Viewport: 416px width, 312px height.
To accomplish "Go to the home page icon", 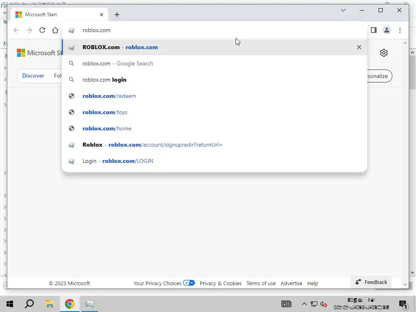I will [x=55, y=30].
